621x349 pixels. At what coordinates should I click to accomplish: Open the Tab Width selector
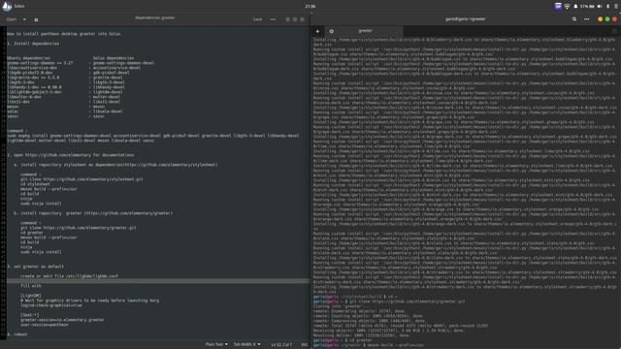246,345
